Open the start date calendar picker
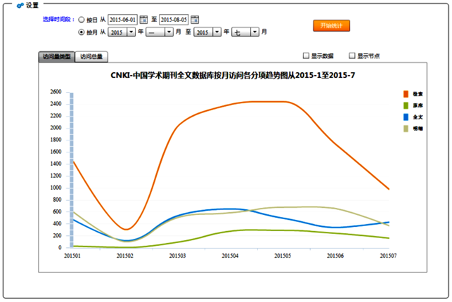This screenshot has width=452, height=302. click(x=144, y=19)
